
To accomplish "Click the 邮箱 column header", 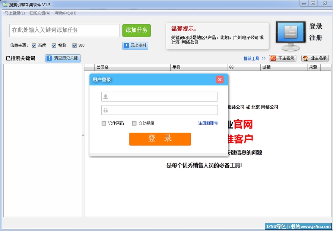I will [284, 67].
